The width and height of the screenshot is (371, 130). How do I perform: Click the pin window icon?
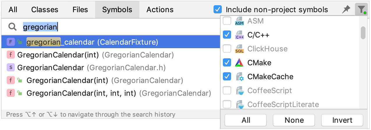click(346, 10)
